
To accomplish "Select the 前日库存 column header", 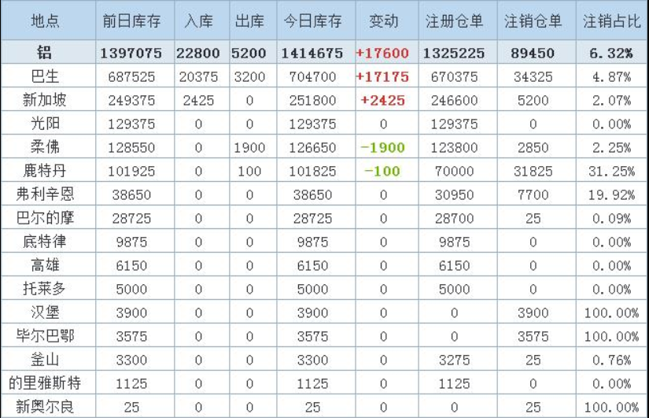I will tap(131, 21).
